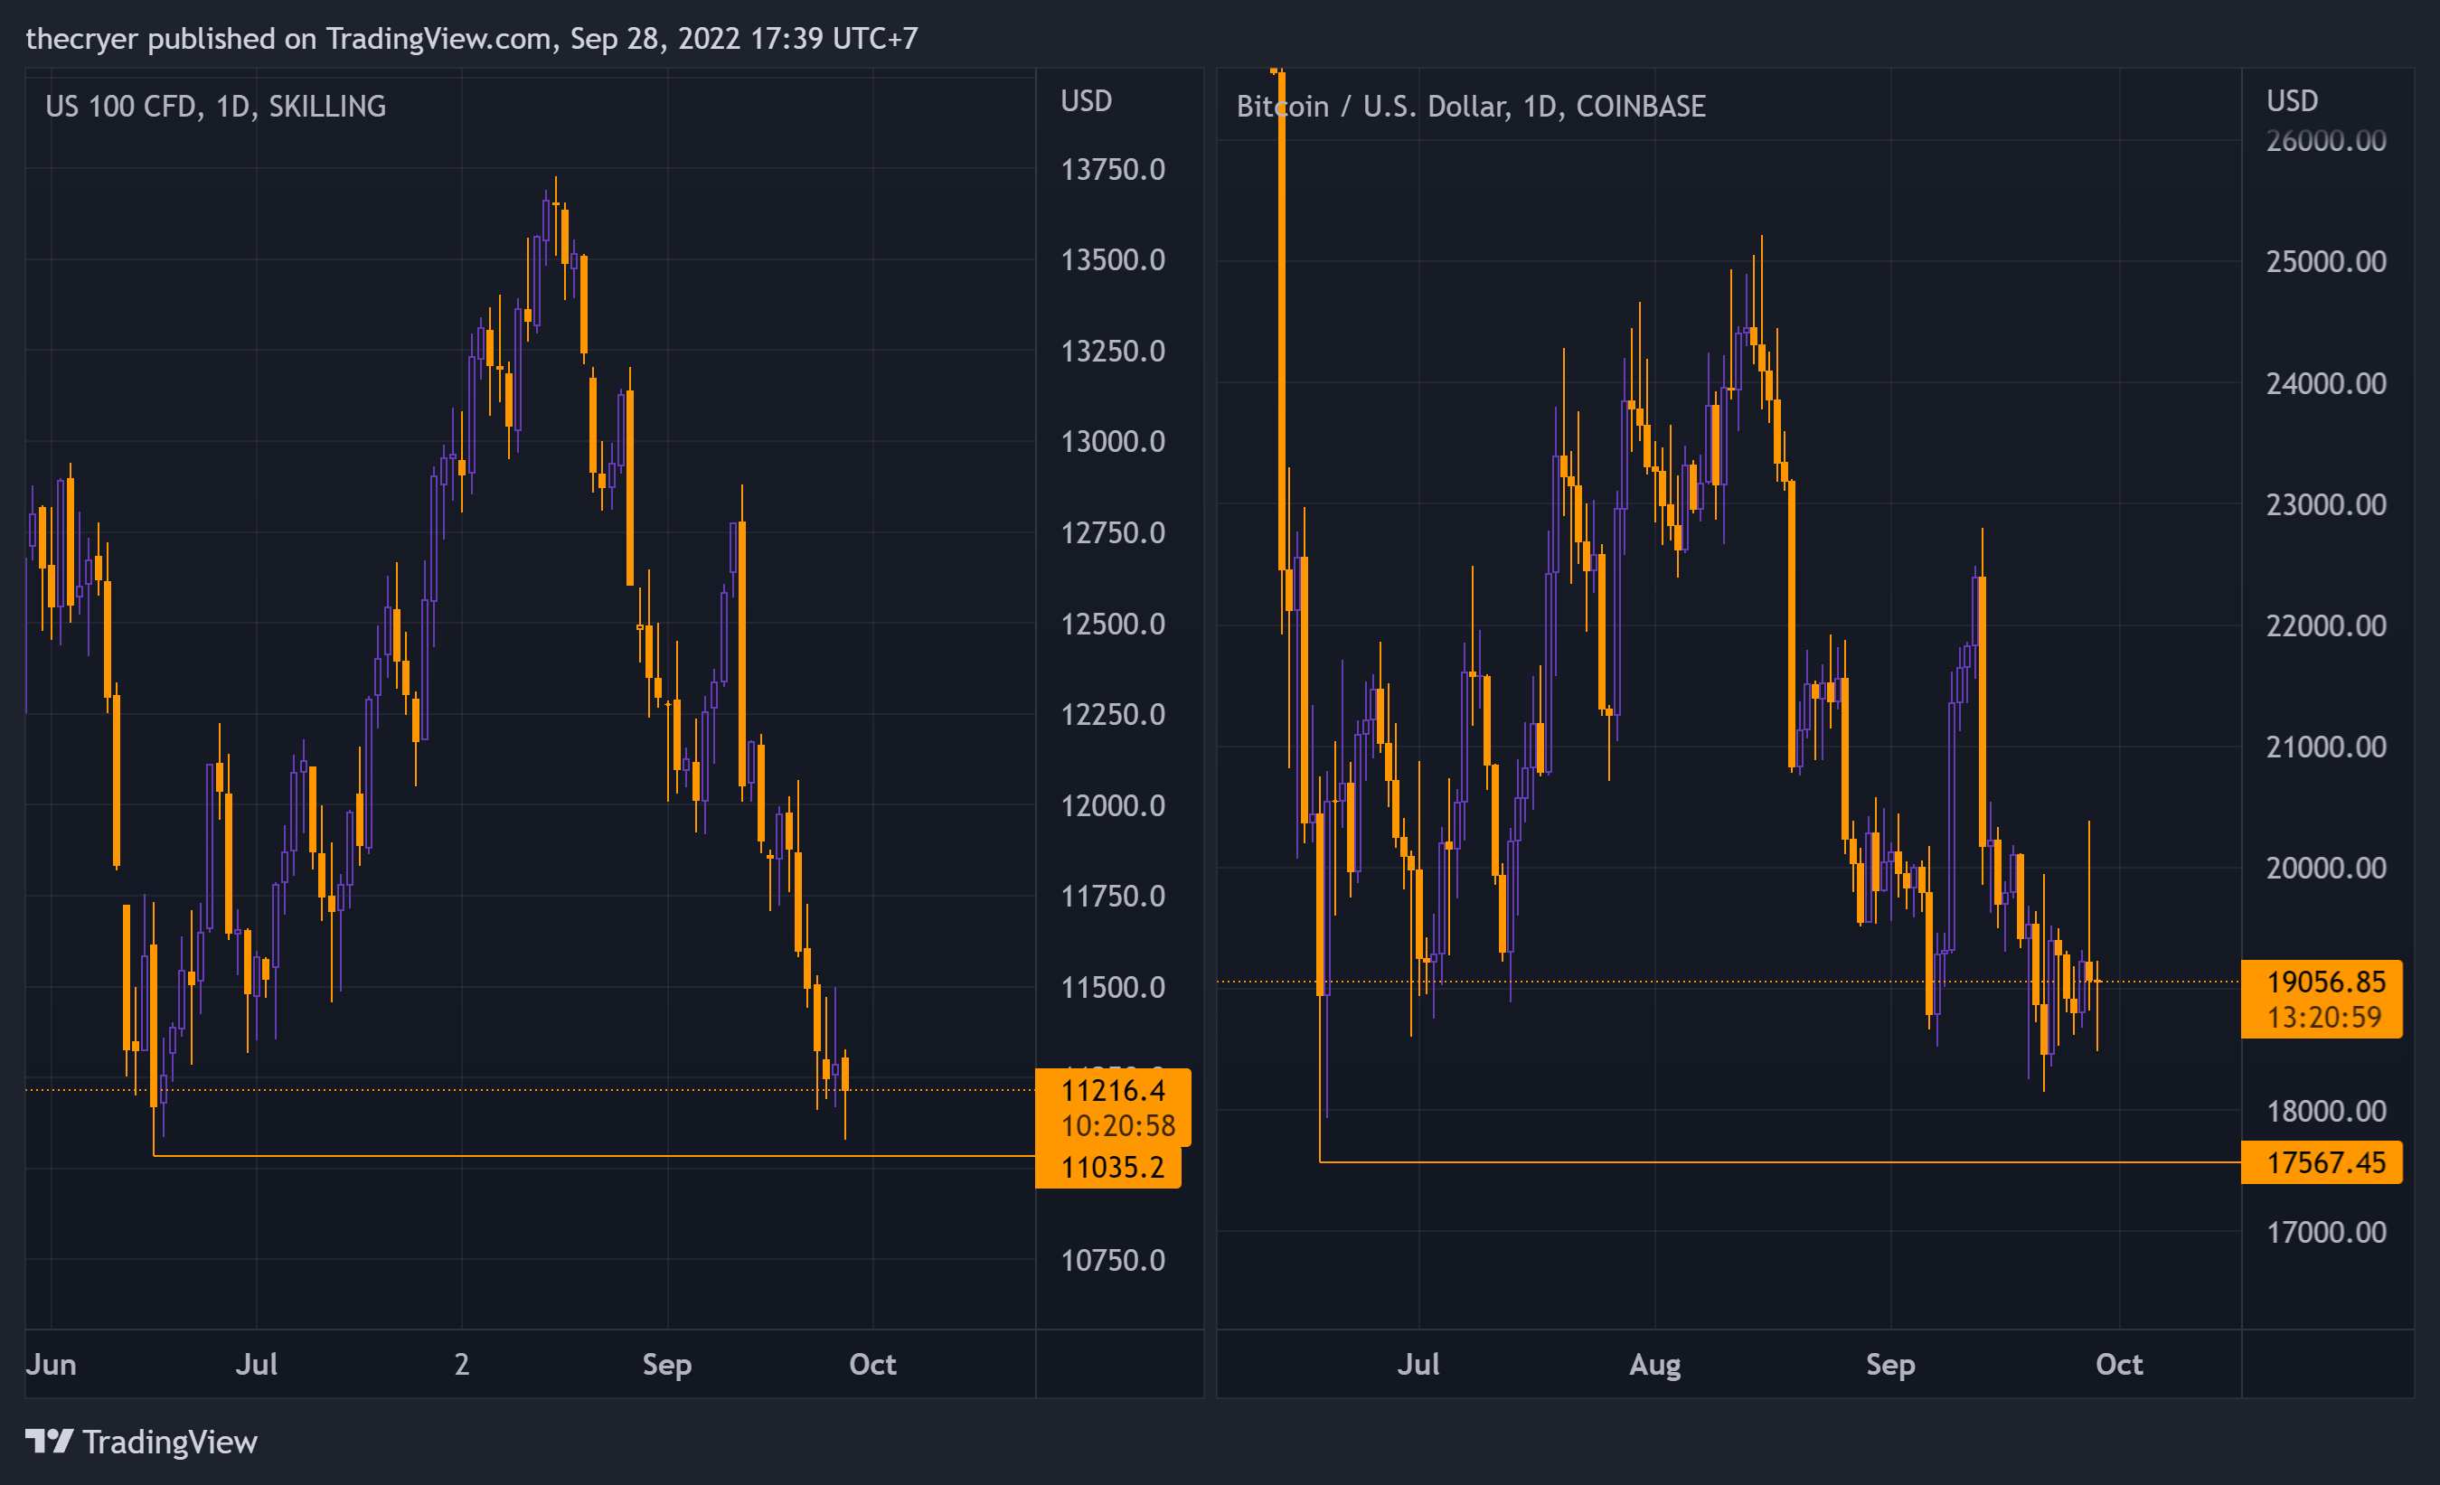2440x1485 pixels.
Task: Click the 25000.00 Bitcoin axis value
Action: coord(2326,261)
